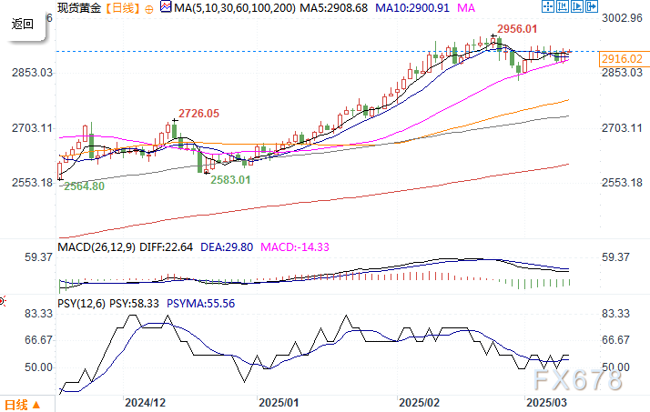This screenshot has height=412, width=650.
Task: Click the 2956.01 high price marker
Action: [x=514, y=29]
